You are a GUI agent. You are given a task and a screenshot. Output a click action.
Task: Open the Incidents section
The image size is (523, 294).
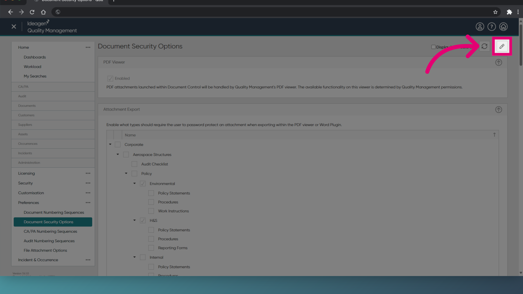point(53,153)
